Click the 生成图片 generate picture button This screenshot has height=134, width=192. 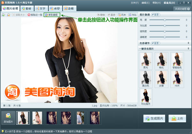pyautogui.click(x=154, y=118)
